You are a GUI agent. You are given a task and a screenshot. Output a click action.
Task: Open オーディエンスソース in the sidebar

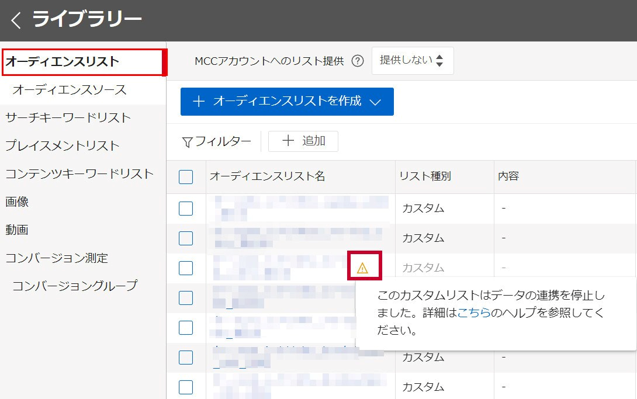[x=69, y=90]
